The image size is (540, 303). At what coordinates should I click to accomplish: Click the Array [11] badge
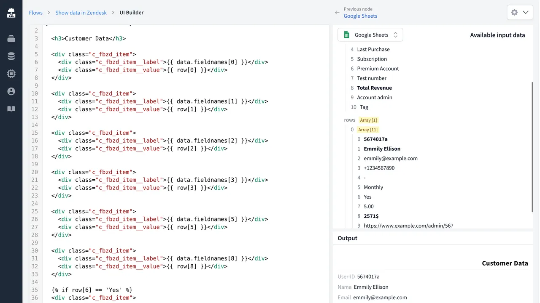(x=368, y=130)
